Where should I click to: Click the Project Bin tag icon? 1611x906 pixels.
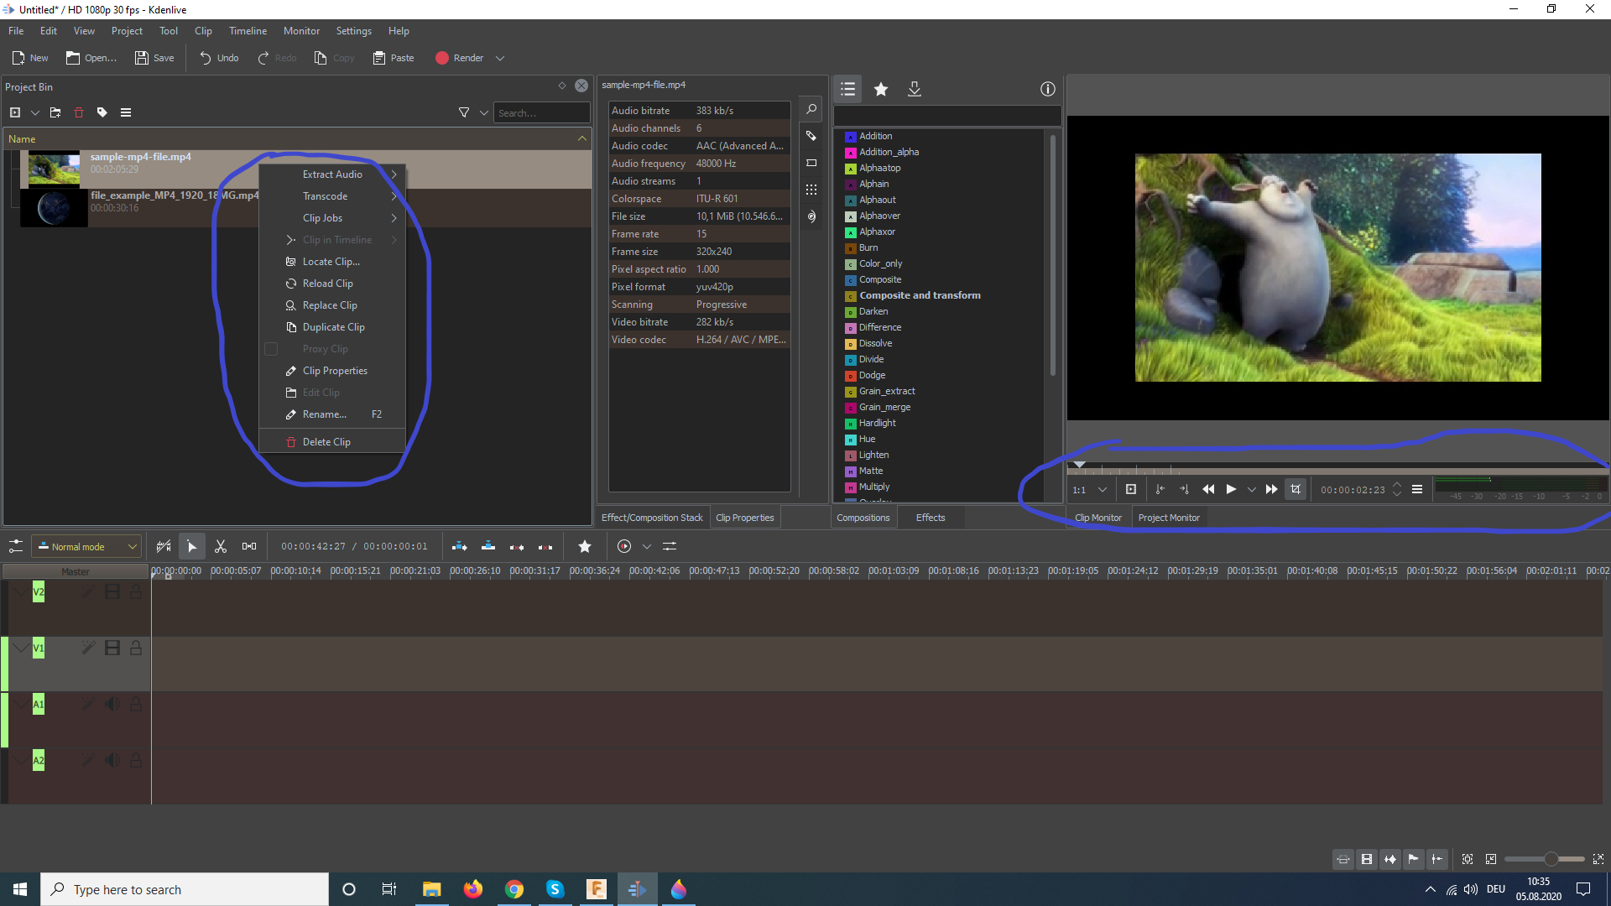click(x=102, y=112)
